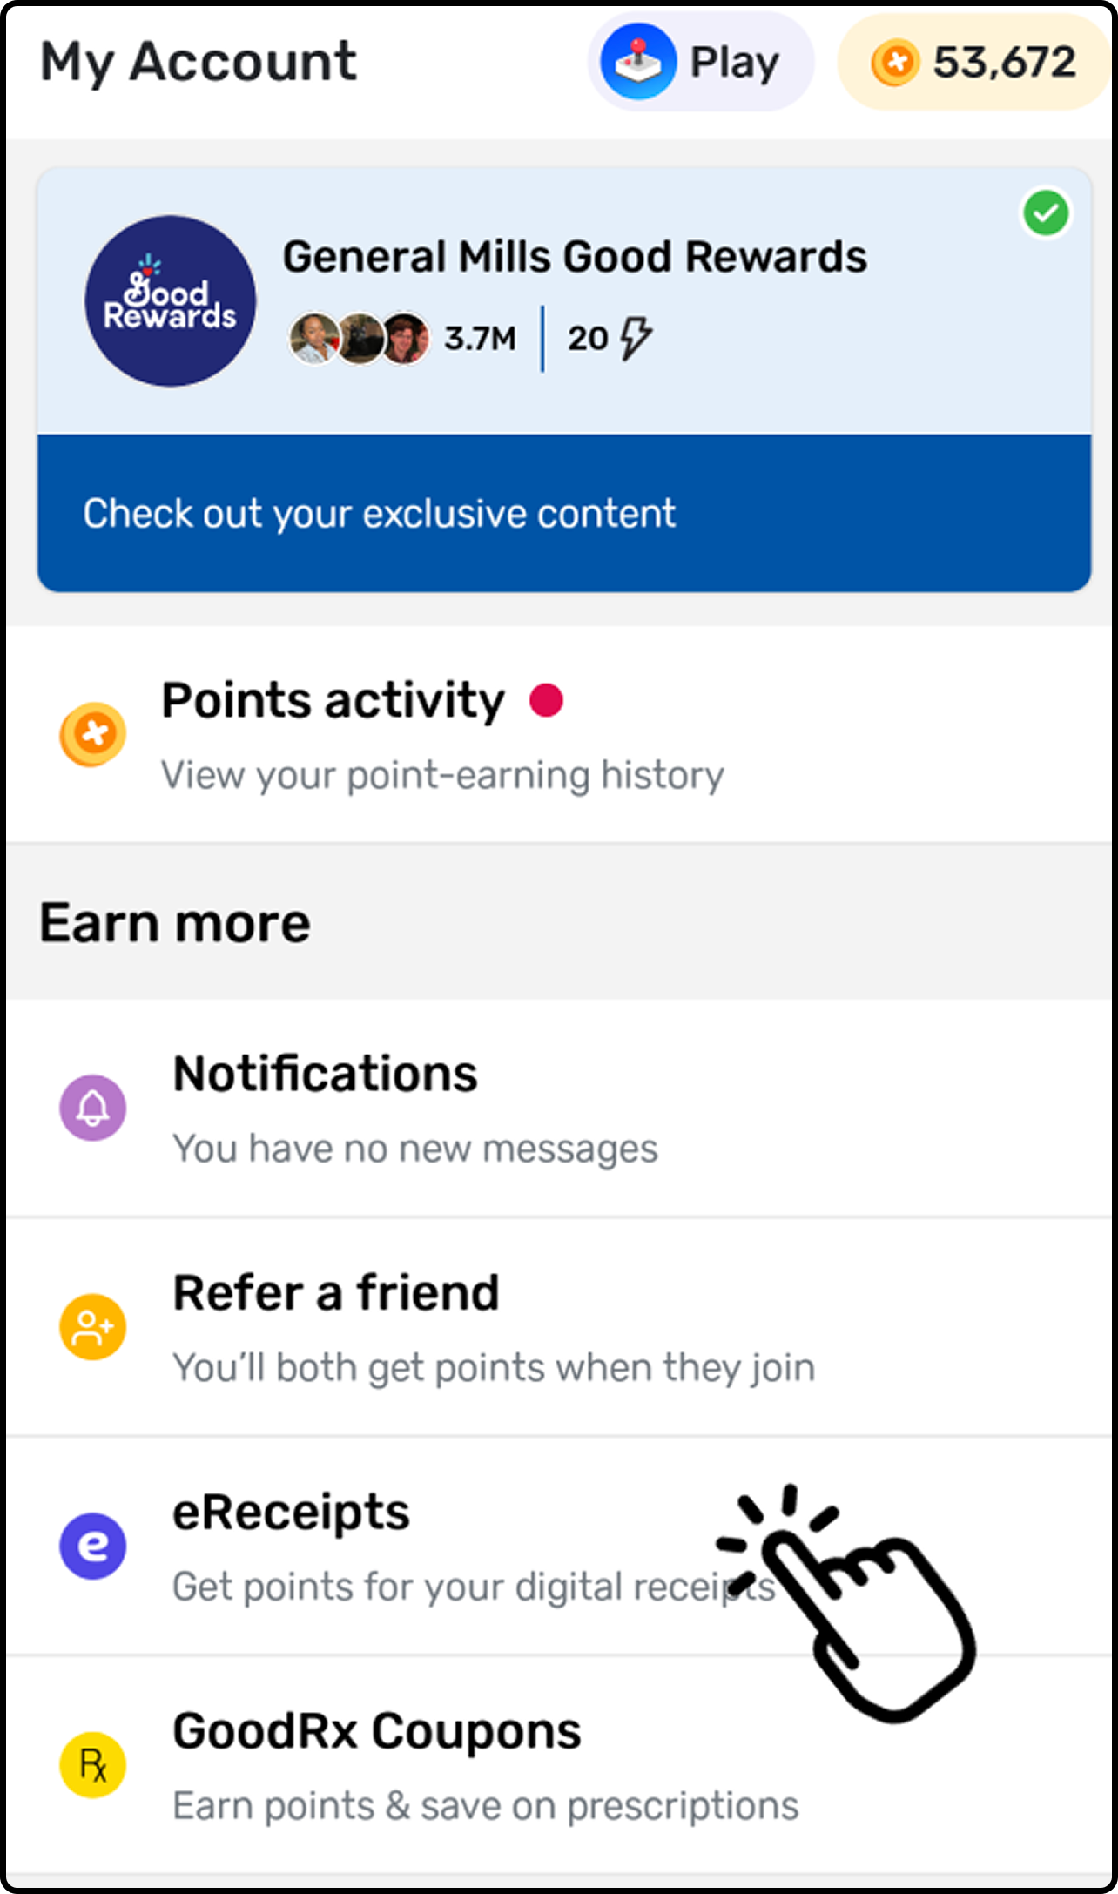Click the orange points coin icon in header
1118x1894 pixels.
tap(895, 63)
